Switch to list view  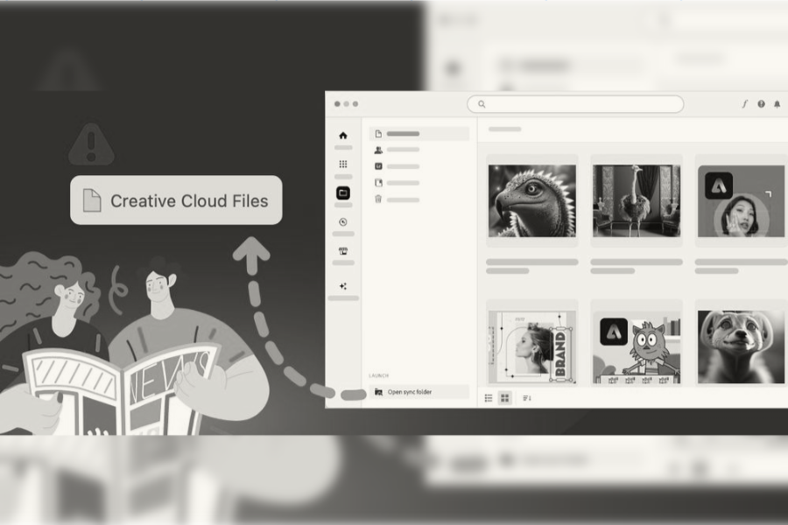click(489, 398)
